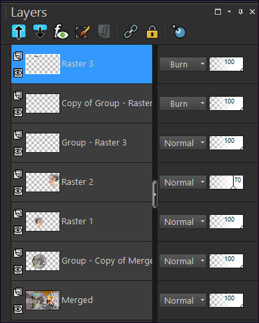Toggle visibility of Merged layer
The width and height of the screenshot is (259, 323).
[18, 309]
